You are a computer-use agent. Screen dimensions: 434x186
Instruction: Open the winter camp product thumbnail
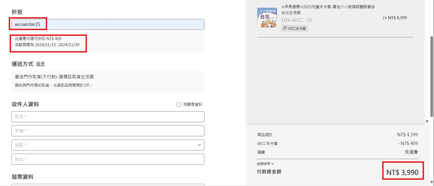point(267,18)
